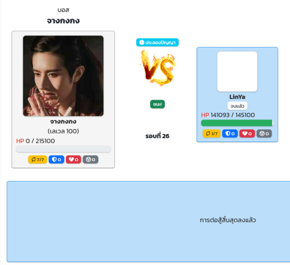This screenshot has width=290, height=265.
Task: Click LinYa's green HP bar
Action: click(237, 123)
